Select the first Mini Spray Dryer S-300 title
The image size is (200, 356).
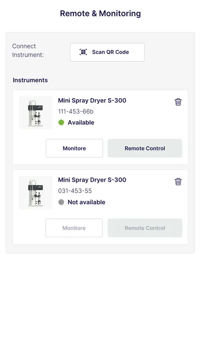[92, 100]
